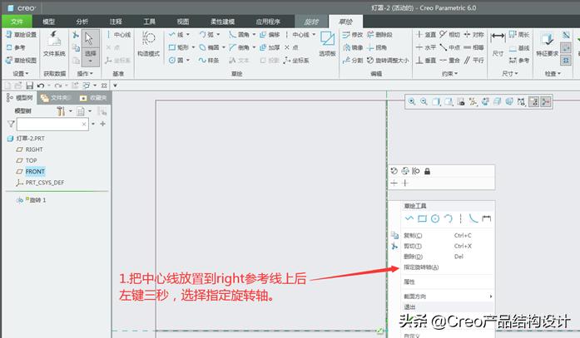The height and width of the screenshot is (338, 580).
Task: Switch to the 柔性建模 ribbon tab
Action: 223,22
